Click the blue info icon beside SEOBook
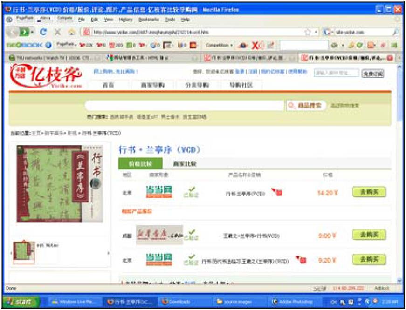406x310 pixels. [x=48, y=45]
